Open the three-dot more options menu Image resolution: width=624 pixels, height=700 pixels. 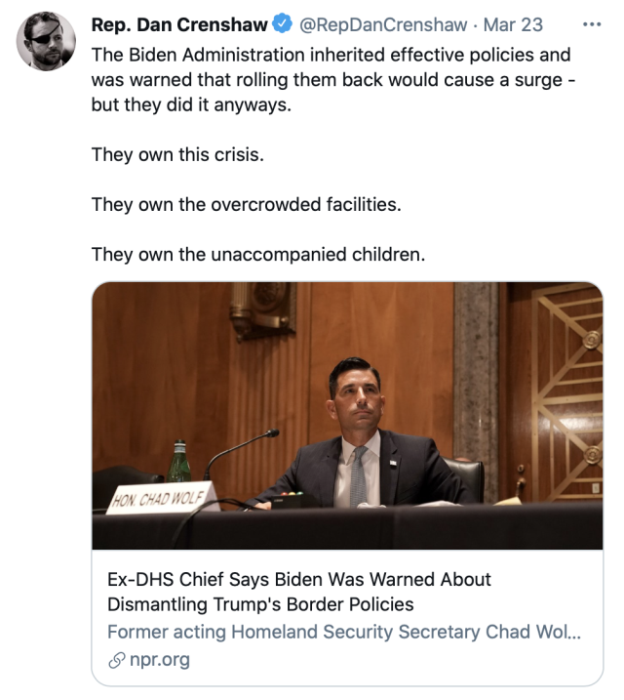coord(591,23)
